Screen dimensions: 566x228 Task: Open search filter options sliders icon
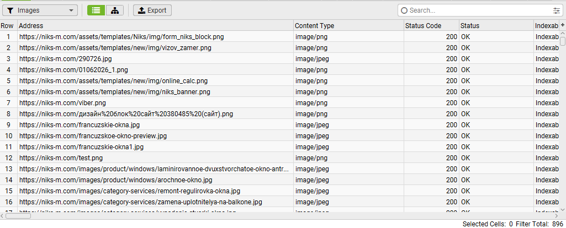pyautogui.click(x=556, y=10)
